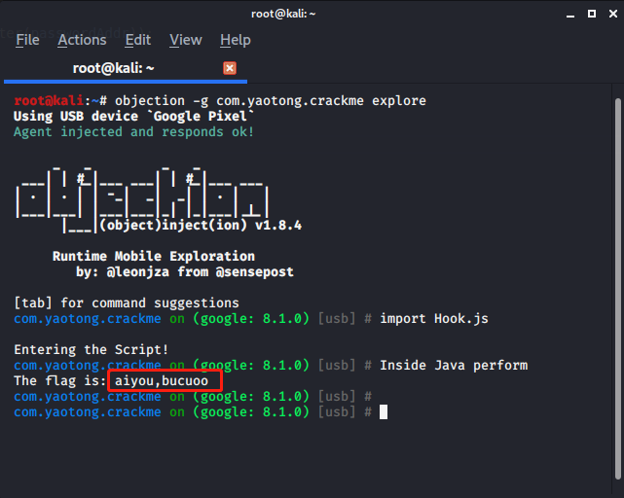Click 'Entering the Script!' output line
624x498 pixels.
tap(92, 349)
